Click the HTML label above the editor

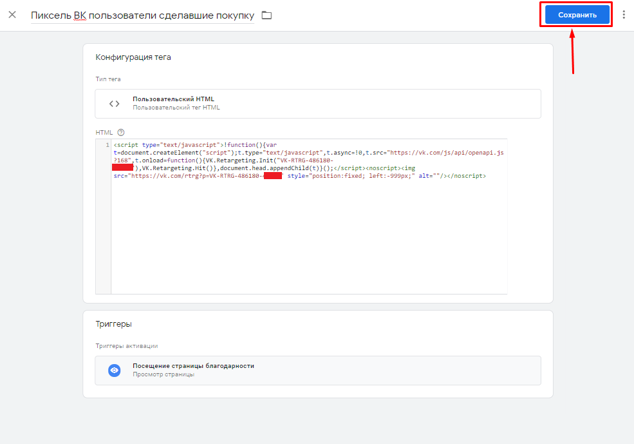tap(104, 132)
